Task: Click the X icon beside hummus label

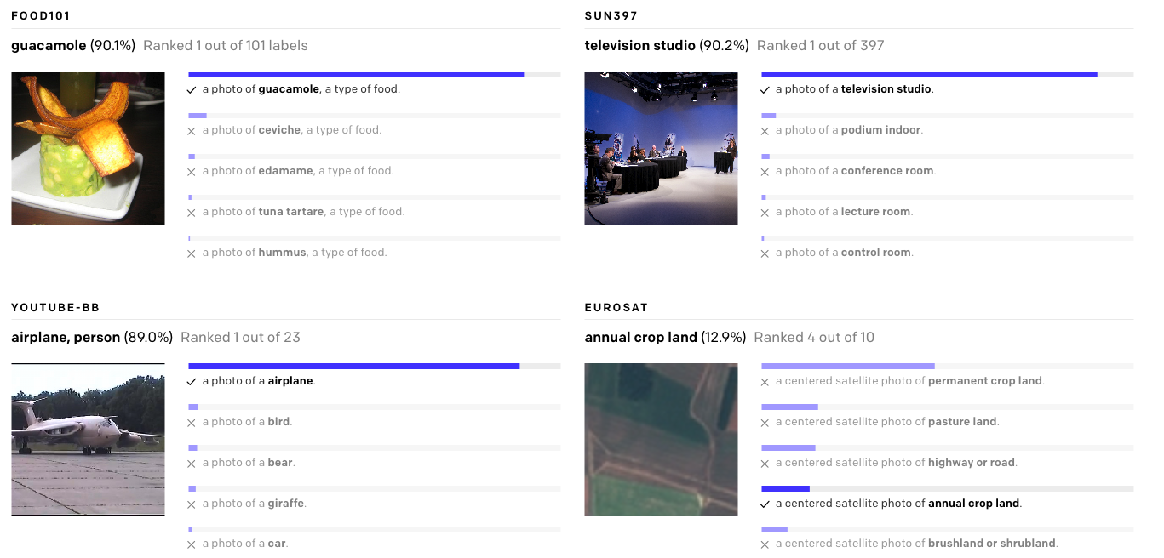Action: [192, 253]
